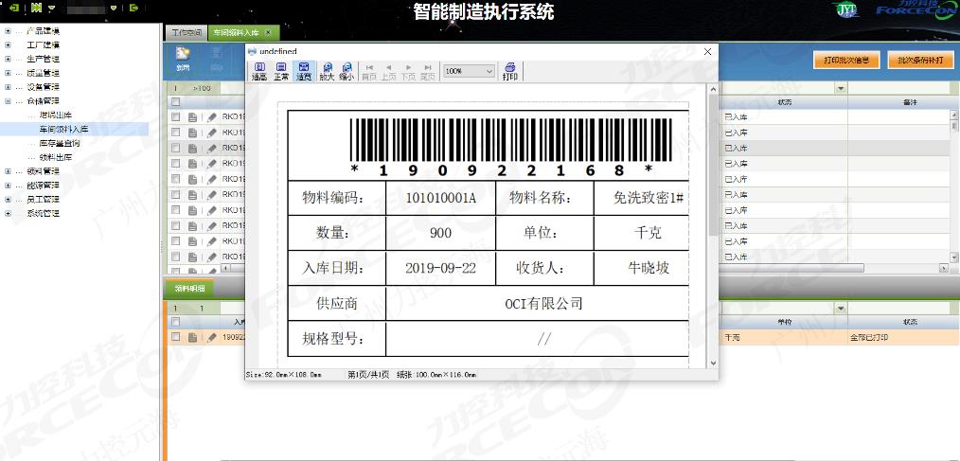
Task: Select the 领料明细 tab
Action: tap(189, 288)
